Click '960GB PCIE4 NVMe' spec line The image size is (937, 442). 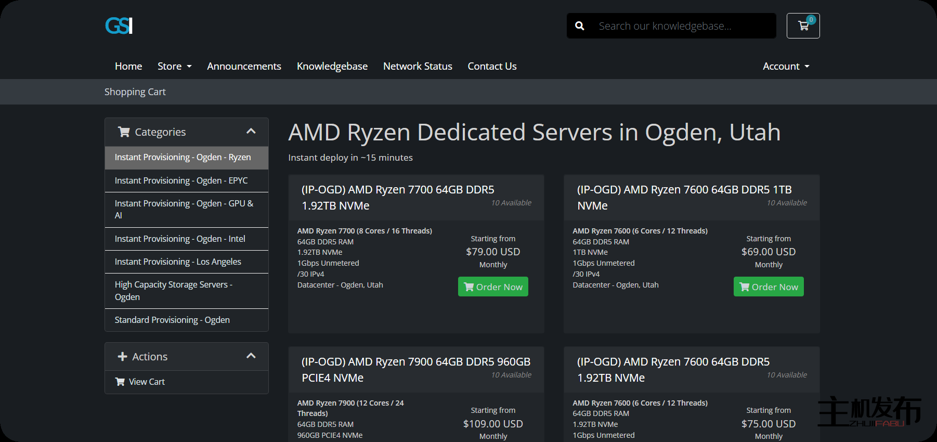[330, 435]
